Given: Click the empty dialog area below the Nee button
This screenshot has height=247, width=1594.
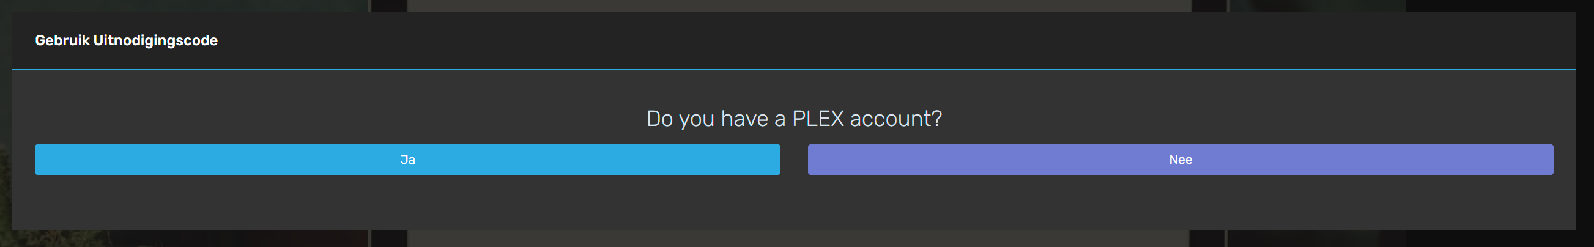Looking at the screenshot, I should (1180, 203).
